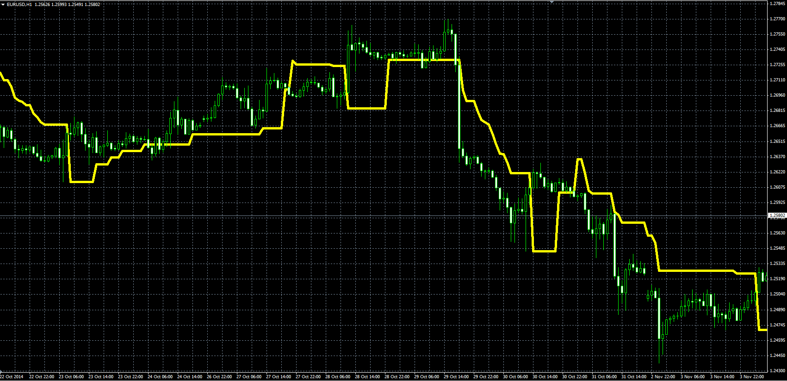This screenshot has height=381, width=787.
Task: Click the 31 Oct 06:00 time label
Action: (604, 377)
